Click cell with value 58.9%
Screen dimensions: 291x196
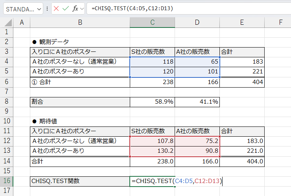tap(152, 102)
